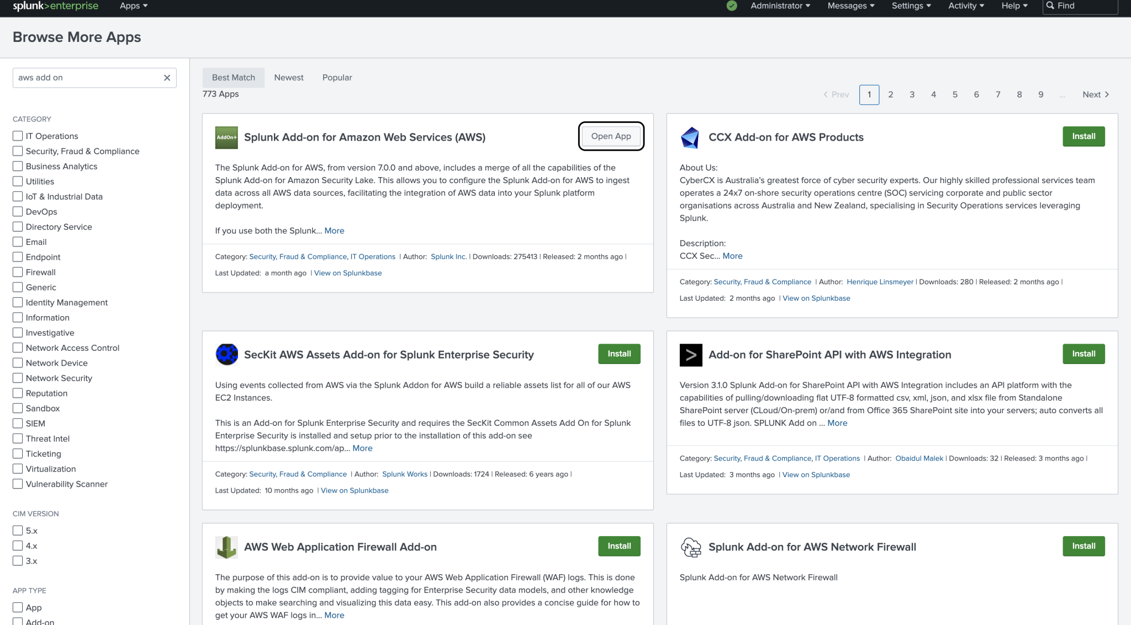Click the AWS Web Application Firewall icon
Screen dimensions: 1131x625
coord(226,547)
